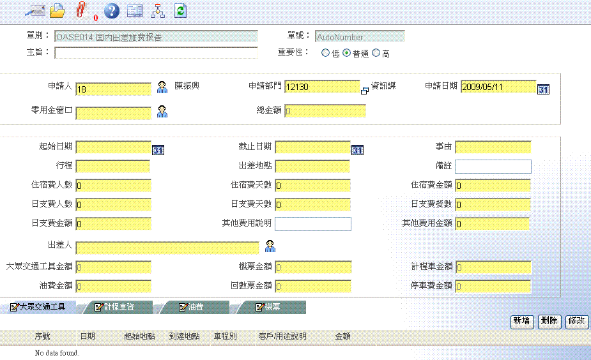Open calendar picker for 截止日期

358,150
